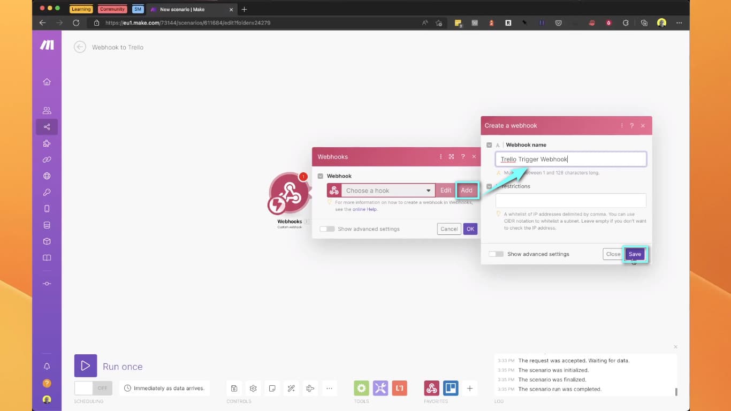This screenshot has width=731, height=411.
Task: Click the save scenario disk icon
Action: coord(234,389)
